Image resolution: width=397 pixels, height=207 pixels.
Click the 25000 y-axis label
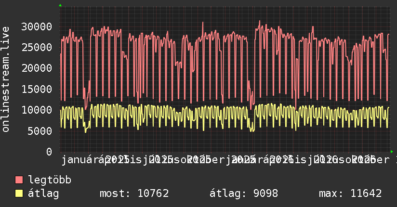[x=37, y=47]
